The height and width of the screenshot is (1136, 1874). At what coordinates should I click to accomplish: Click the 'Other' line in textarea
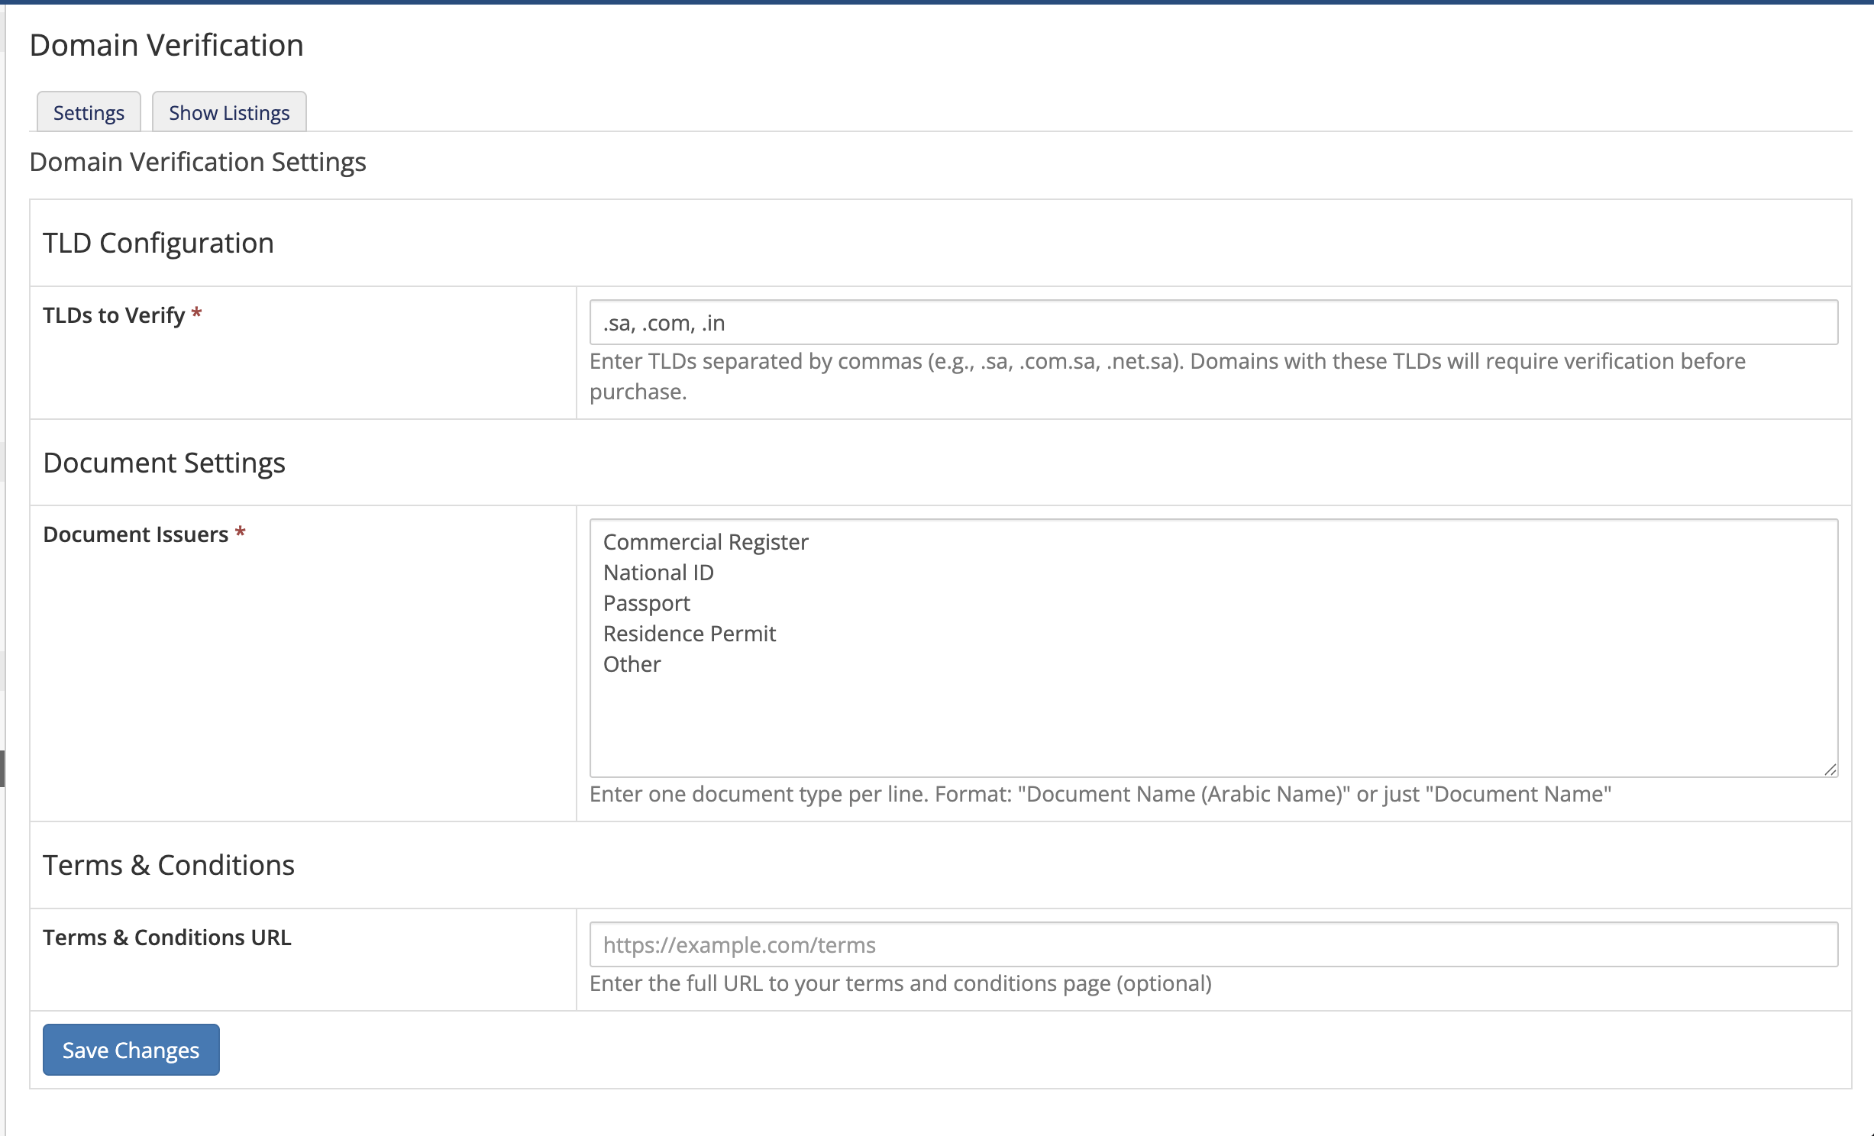click(x=632, y=664)
